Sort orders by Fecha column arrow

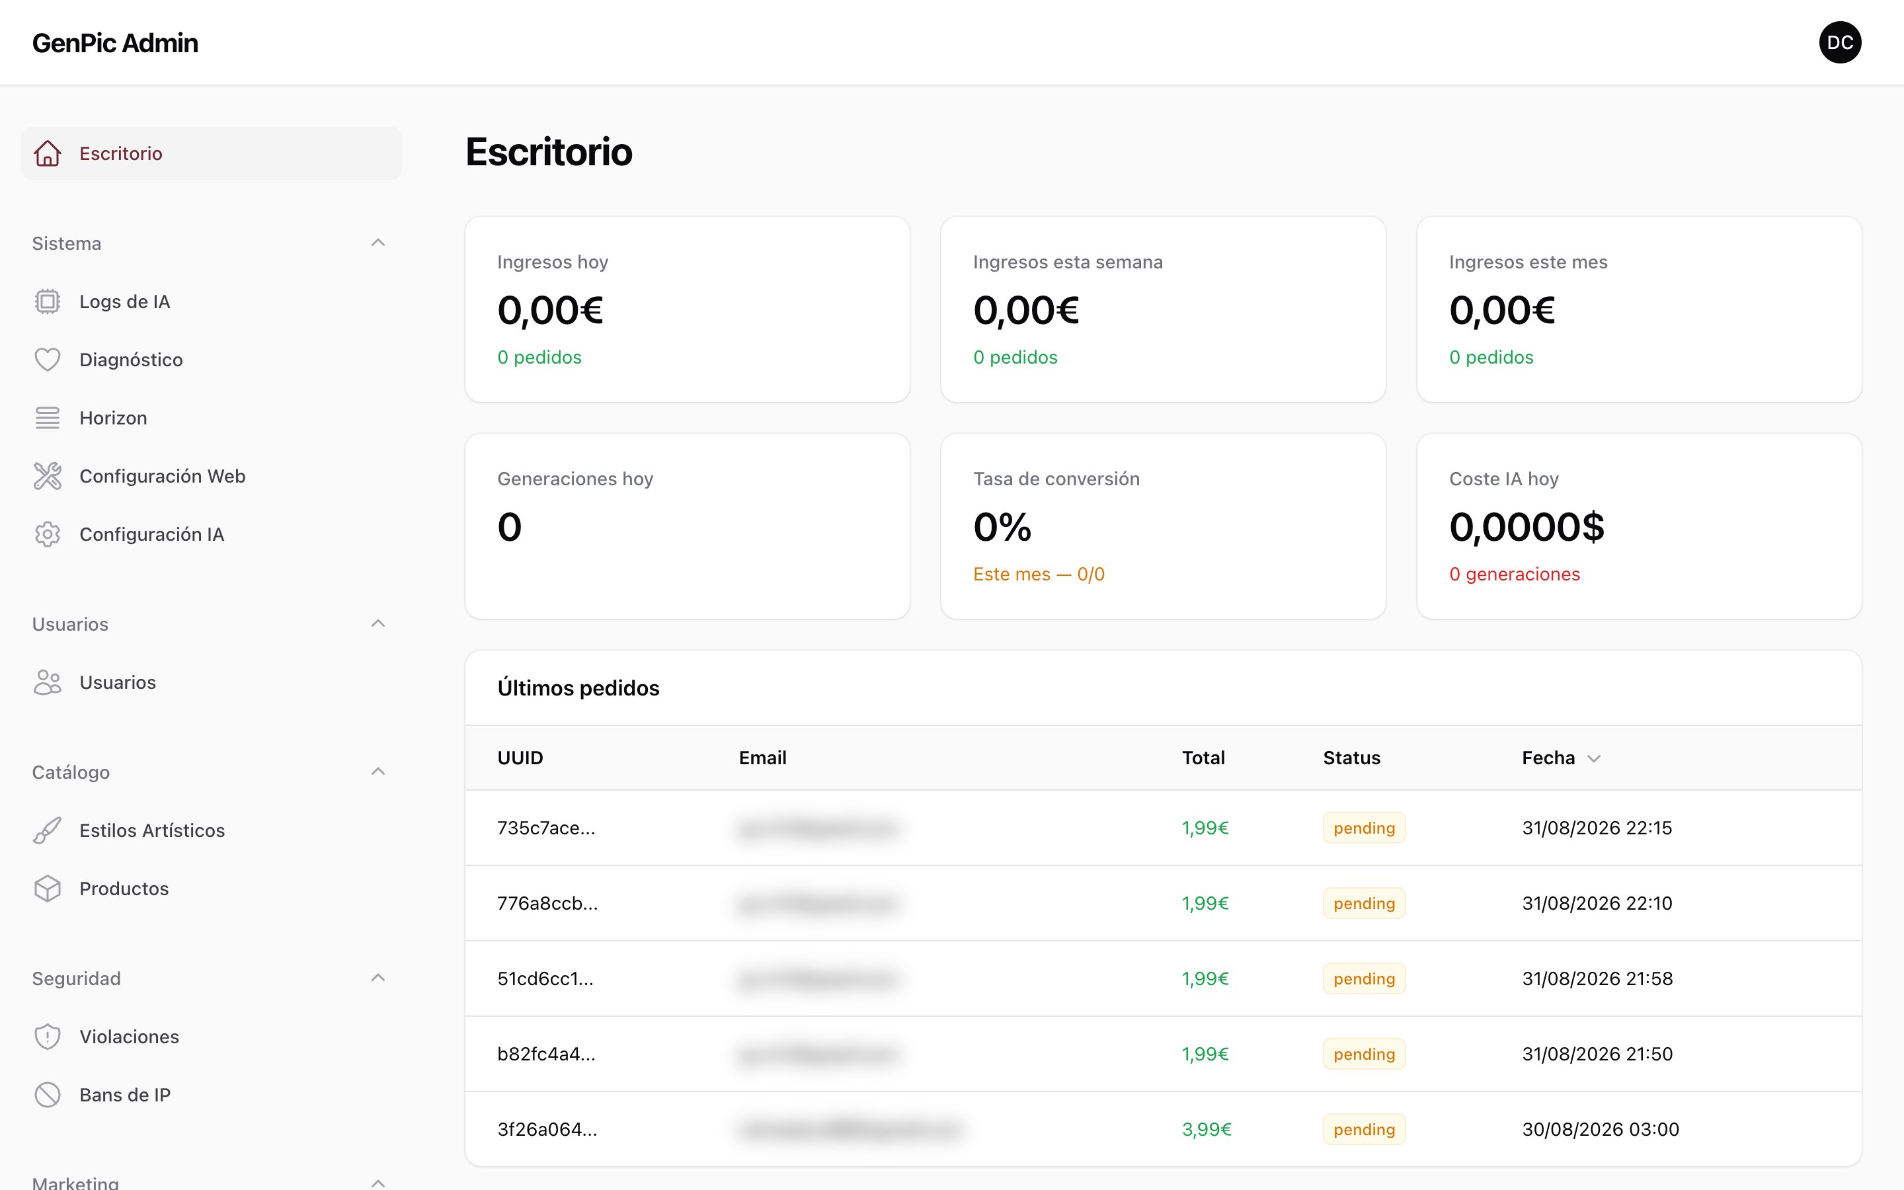coord(1594,758)
